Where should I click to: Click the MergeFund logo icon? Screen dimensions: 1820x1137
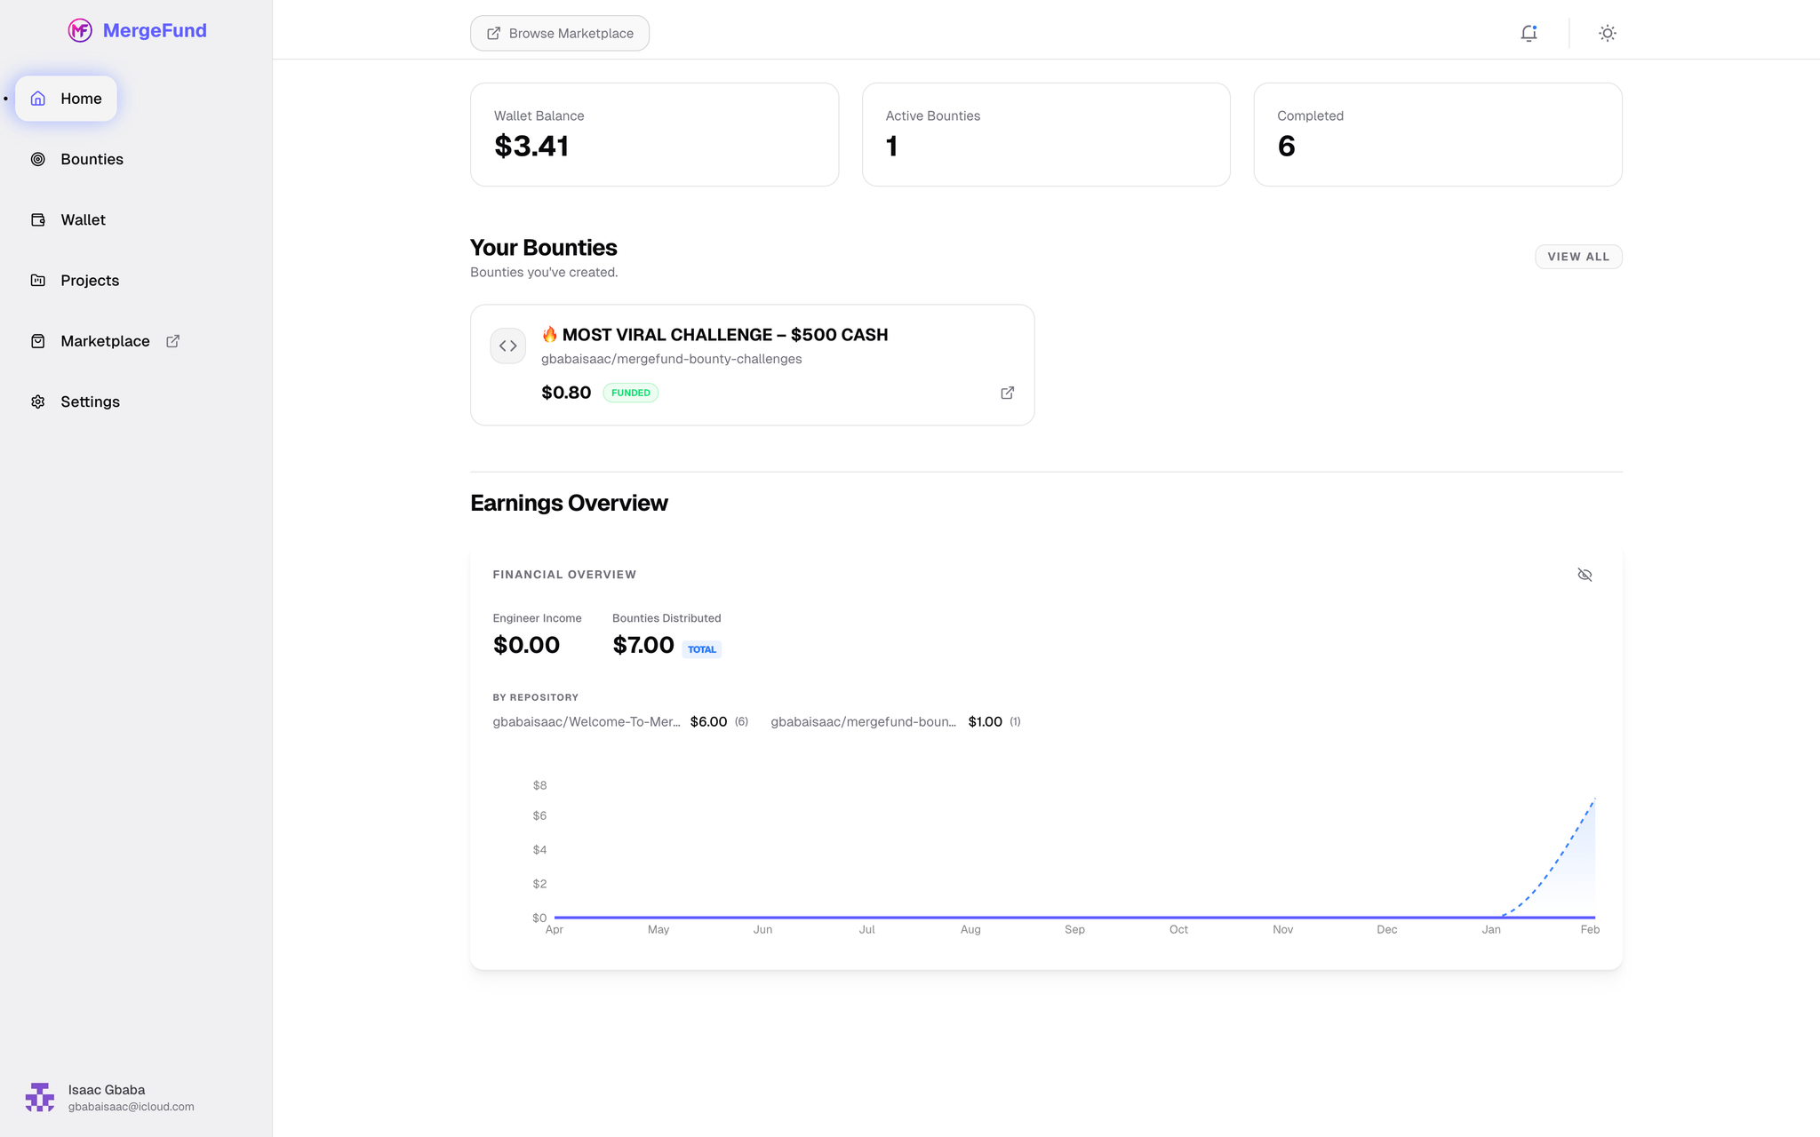click(80, 30)
